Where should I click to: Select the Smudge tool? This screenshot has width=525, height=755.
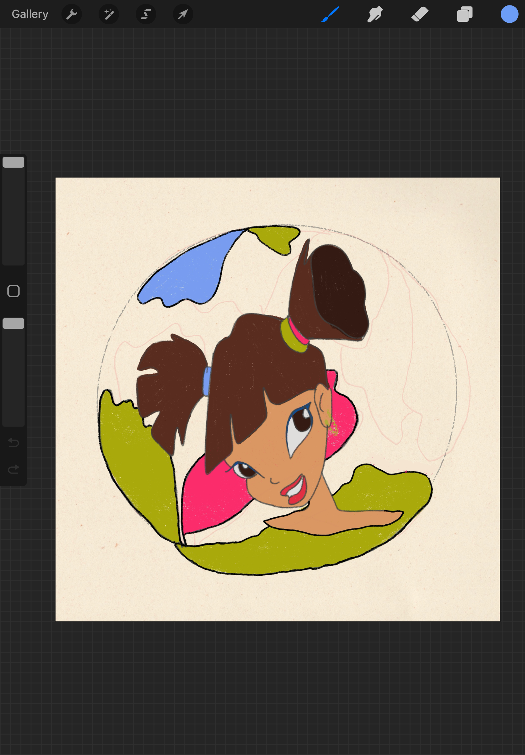coord(375,14)
